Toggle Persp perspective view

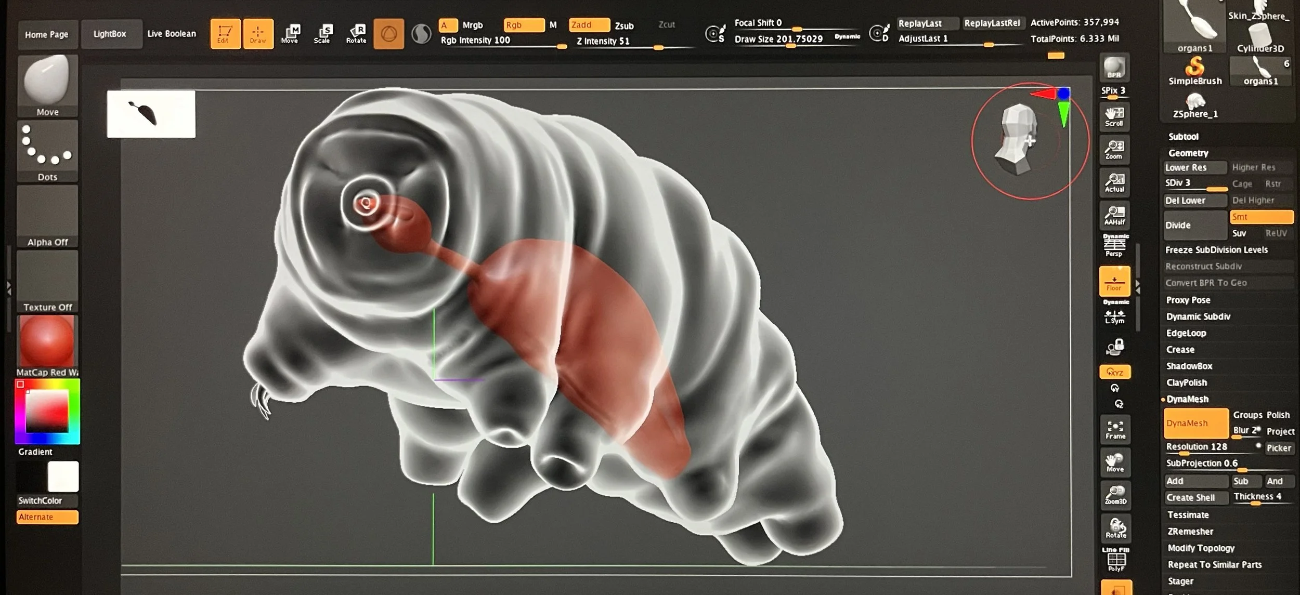[1114, 245]
